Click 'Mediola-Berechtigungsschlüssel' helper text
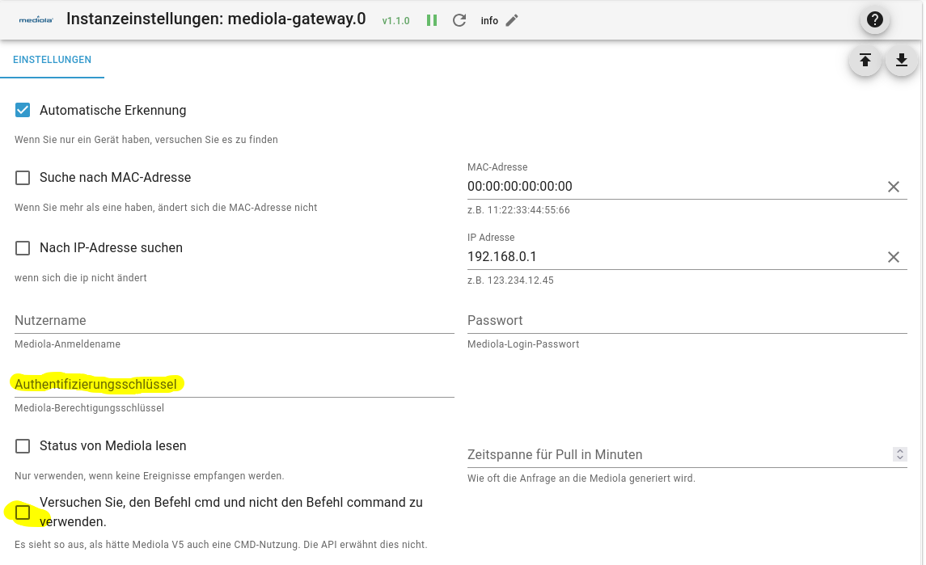The width and height of the screenshot is (926, 565). pyautogui.click(x=89, y=408)
